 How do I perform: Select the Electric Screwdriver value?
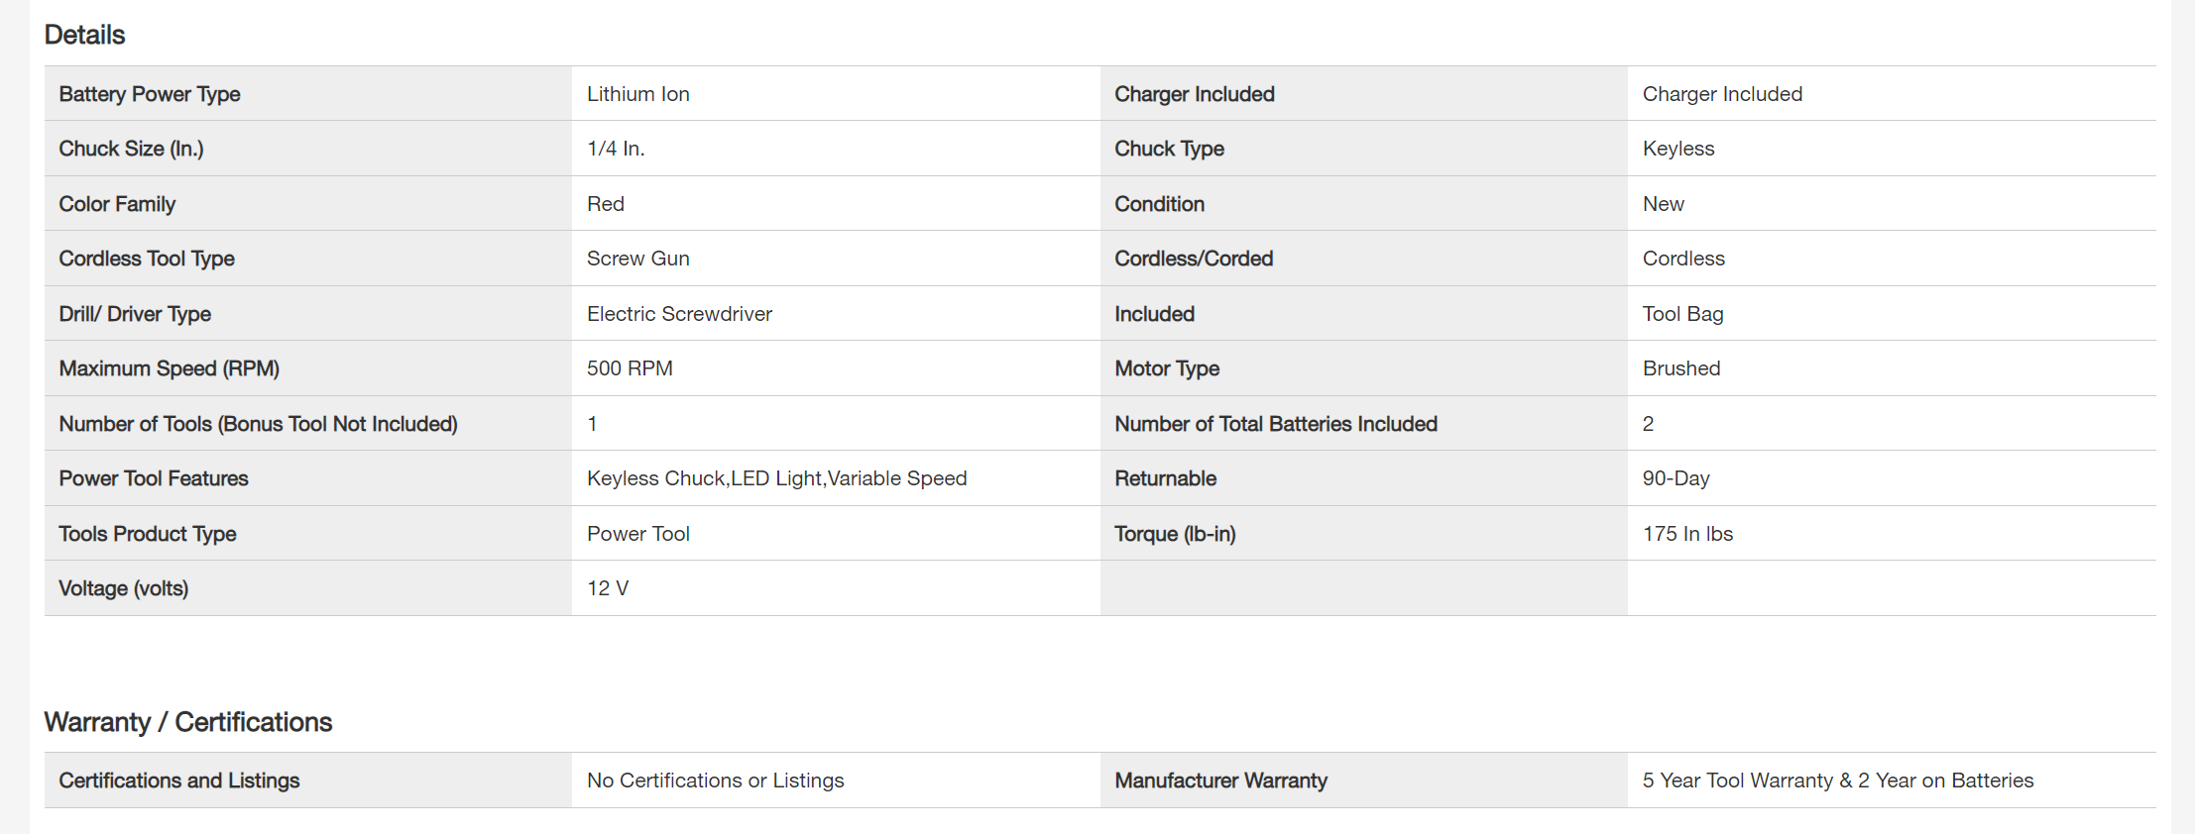tap(679, 314)
